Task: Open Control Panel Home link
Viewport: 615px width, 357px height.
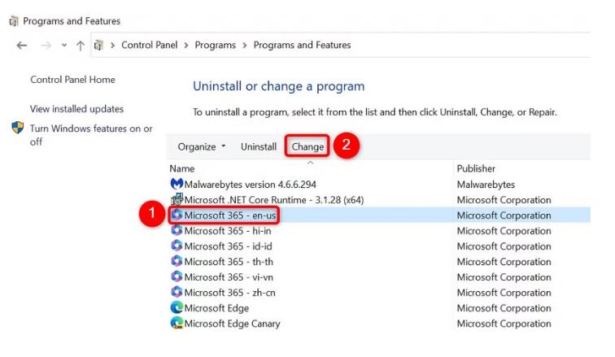Action: (x=72, y=80)
